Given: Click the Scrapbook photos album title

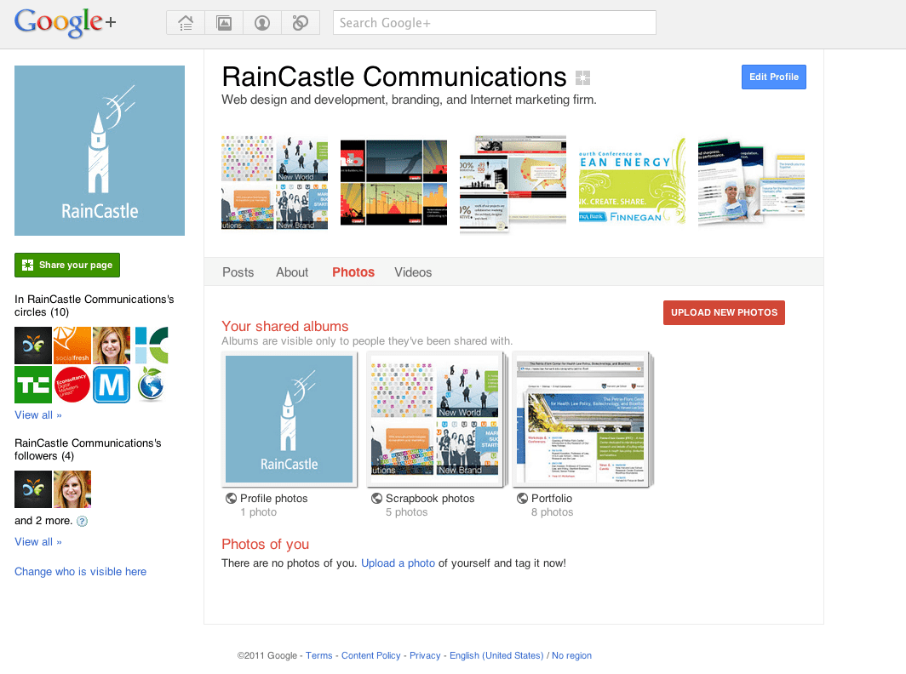Looking at the screenshot, I should click(x=430, y=499).
